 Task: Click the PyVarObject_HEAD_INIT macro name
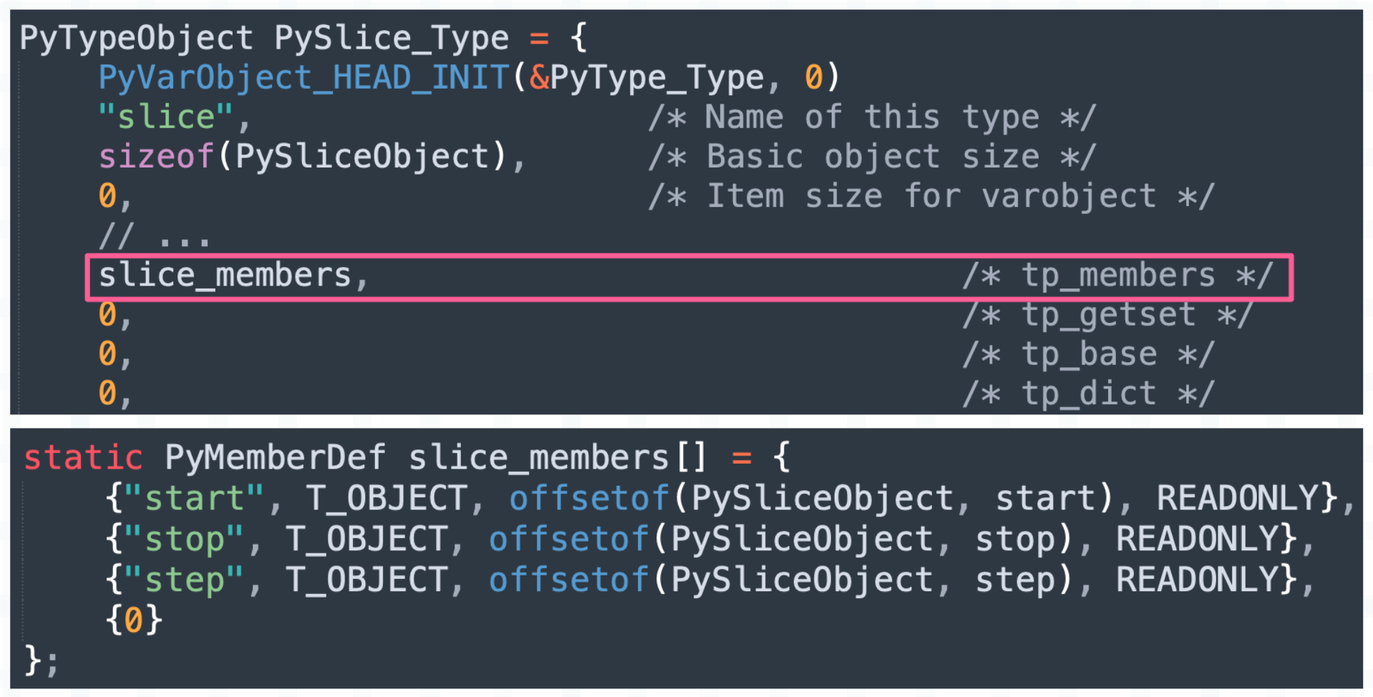[304, 77]
